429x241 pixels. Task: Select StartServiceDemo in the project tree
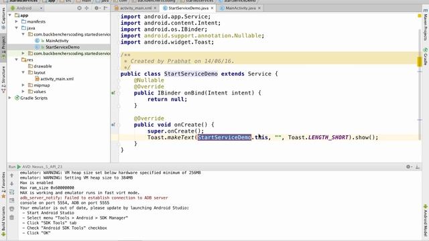point(62,47)
